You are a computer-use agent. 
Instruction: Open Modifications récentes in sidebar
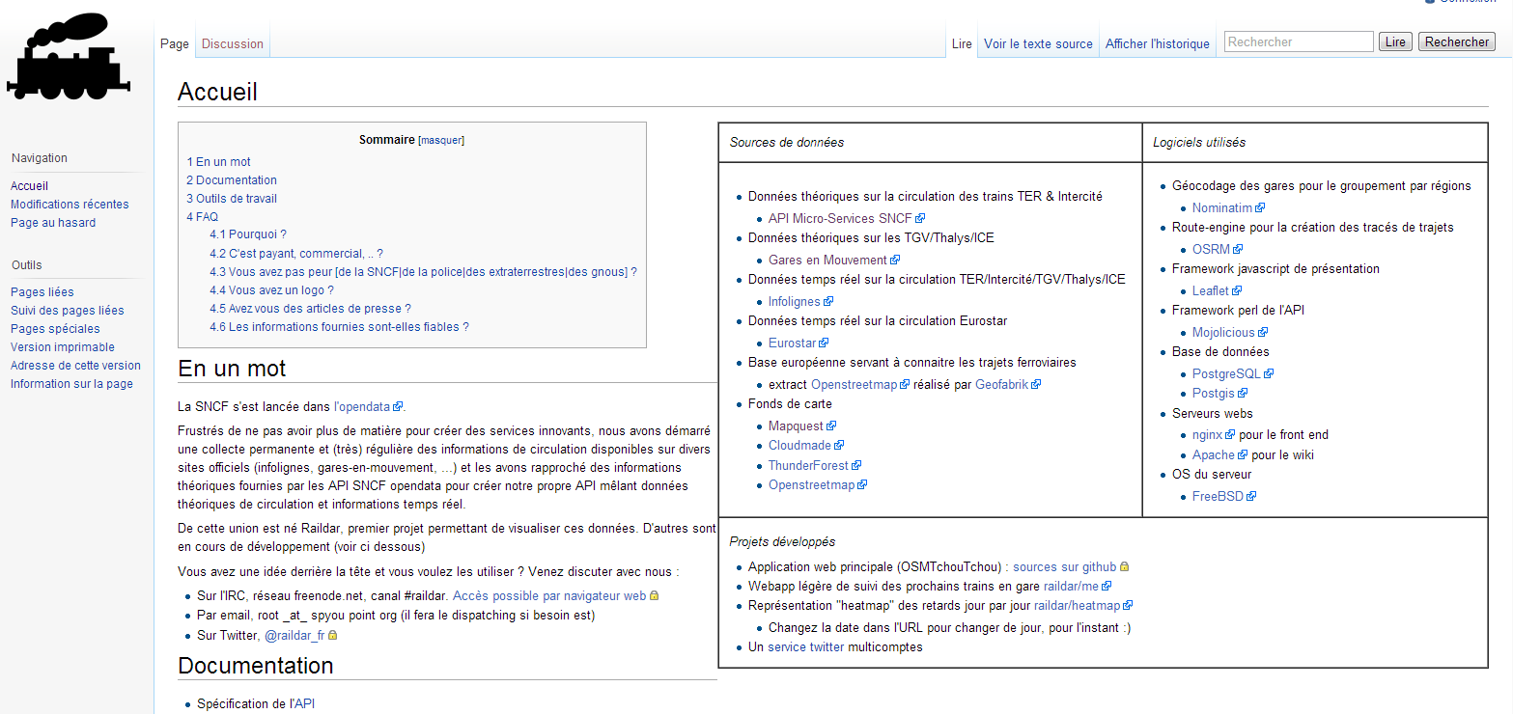(70, 205)
